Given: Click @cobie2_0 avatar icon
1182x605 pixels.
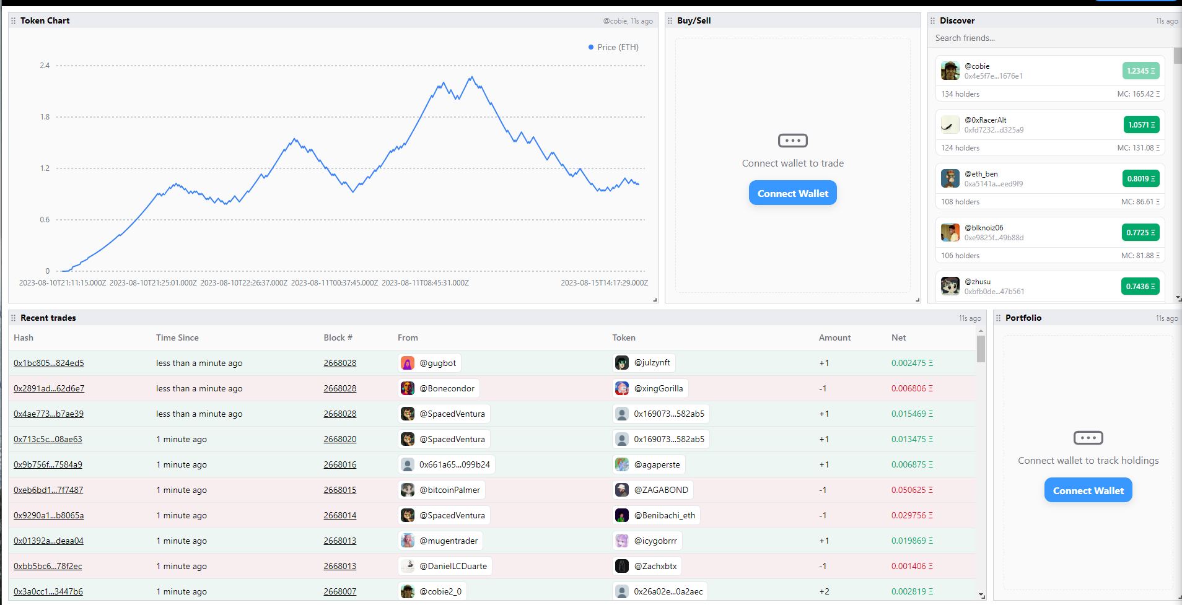Looking at the screenshot, I should coord(408,591).
